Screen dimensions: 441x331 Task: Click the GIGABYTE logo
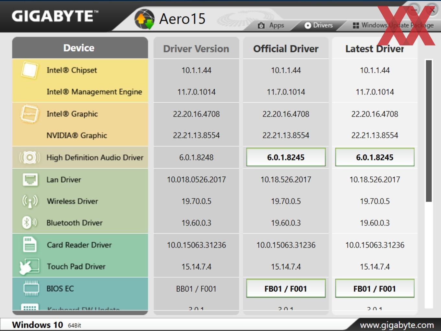[55, 16]
